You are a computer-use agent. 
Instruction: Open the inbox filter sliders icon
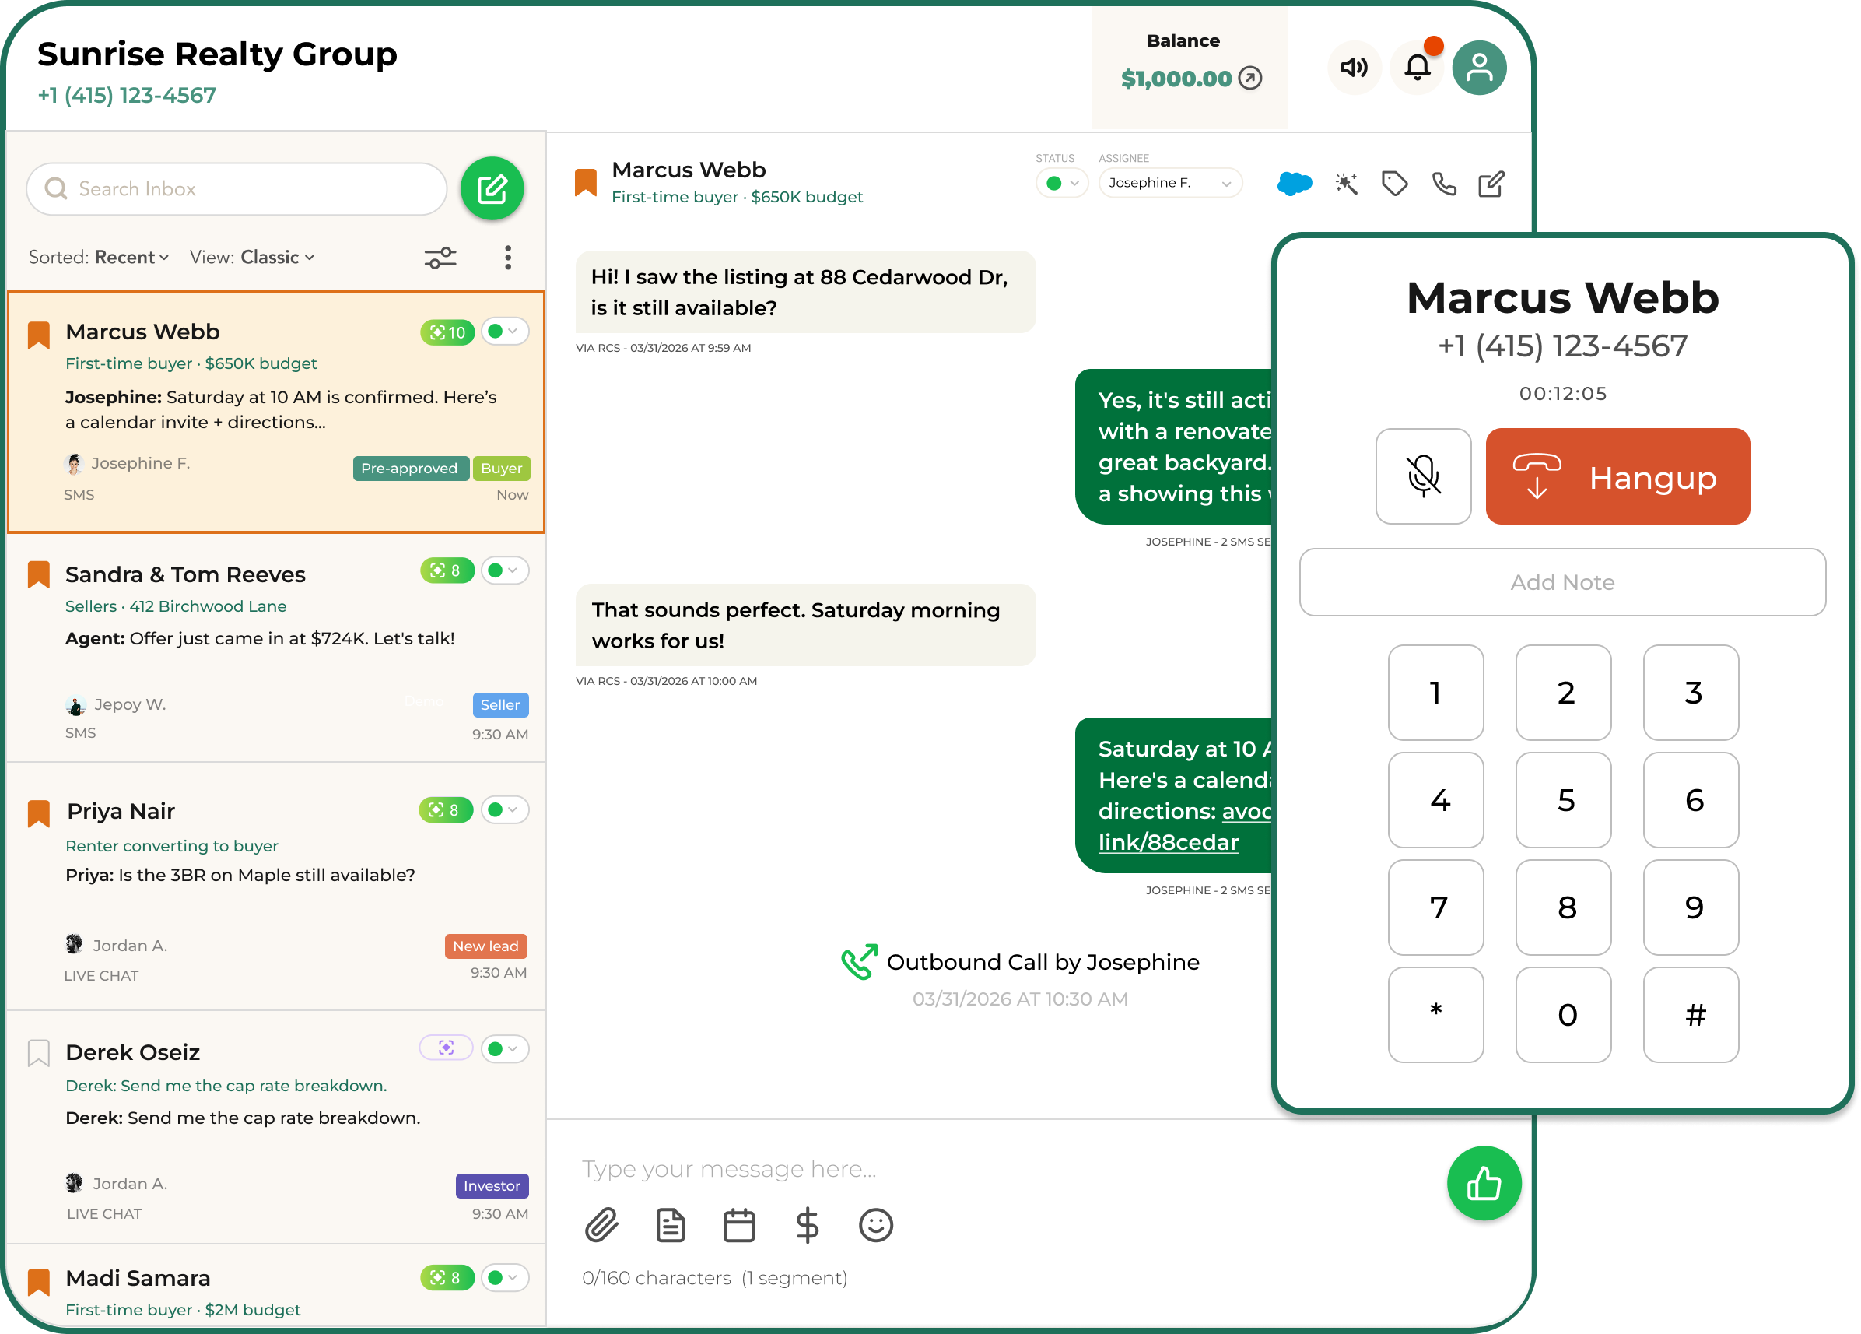coord(440,258)
